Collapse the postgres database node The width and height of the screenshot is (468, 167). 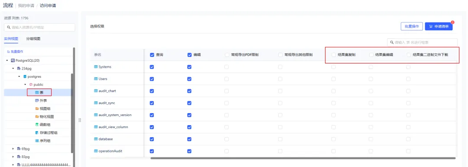[19, 76]
